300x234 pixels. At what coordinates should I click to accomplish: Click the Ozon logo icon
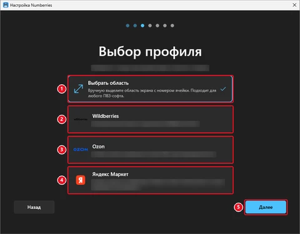81,150
